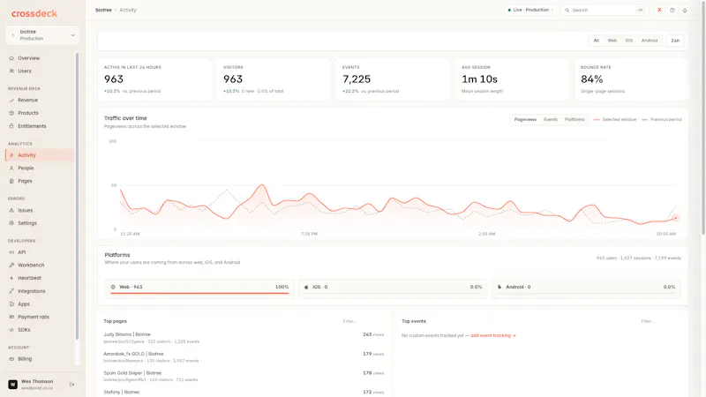Click the API link icon
Image resolution: width=706 pixels, height=397 pixels.
11,252
